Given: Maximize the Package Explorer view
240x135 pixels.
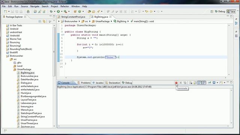Looking at the screenshot, I should (54, 16).
